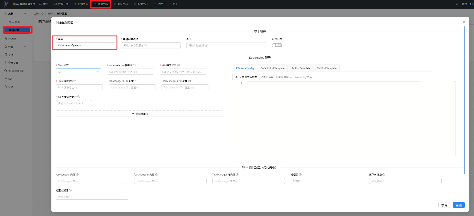474x216 pixels.
Task: Focus the 备注 input field
Action: point(226,45)
